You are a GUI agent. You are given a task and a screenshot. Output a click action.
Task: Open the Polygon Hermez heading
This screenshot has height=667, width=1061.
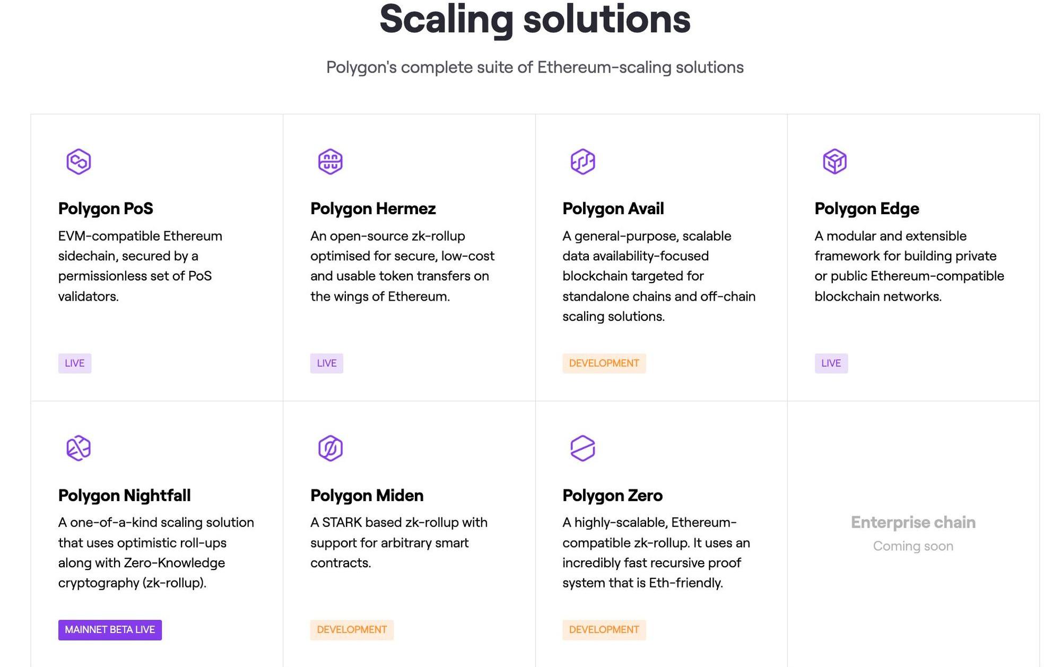coord(373,208)
